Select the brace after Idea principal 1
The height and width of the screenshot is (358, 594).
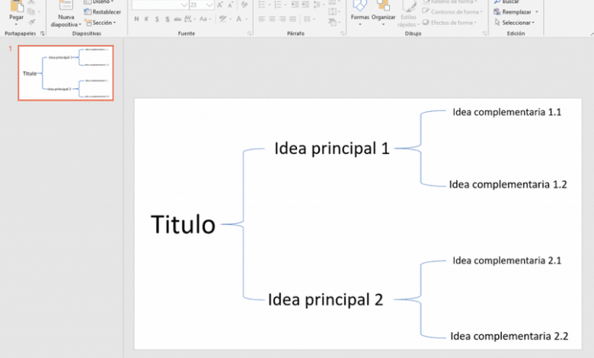coord(420,148)
